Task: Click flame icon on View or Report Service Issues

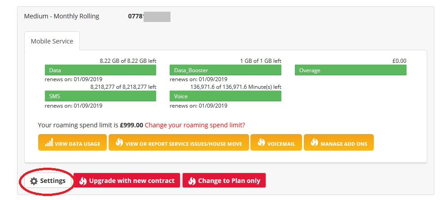Action: point(119,143)
